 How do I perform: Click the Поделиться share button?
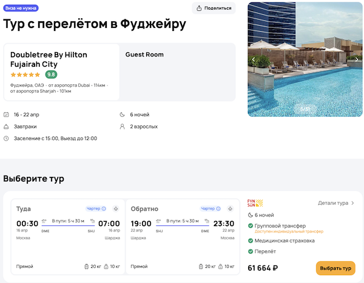(214, 8)
